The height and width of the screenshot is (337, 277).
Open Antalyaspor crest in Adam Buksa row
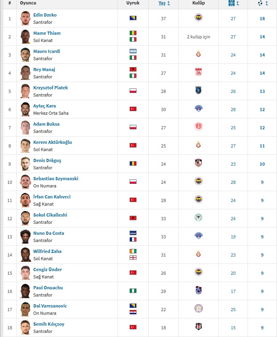(x=198, y=126)
